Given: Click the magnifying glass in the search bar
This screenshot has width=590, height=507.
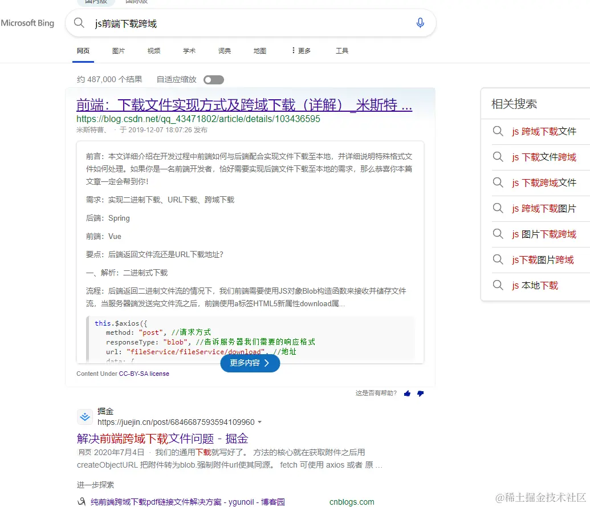Looking at the screenshot, I should tap(79, 23).
